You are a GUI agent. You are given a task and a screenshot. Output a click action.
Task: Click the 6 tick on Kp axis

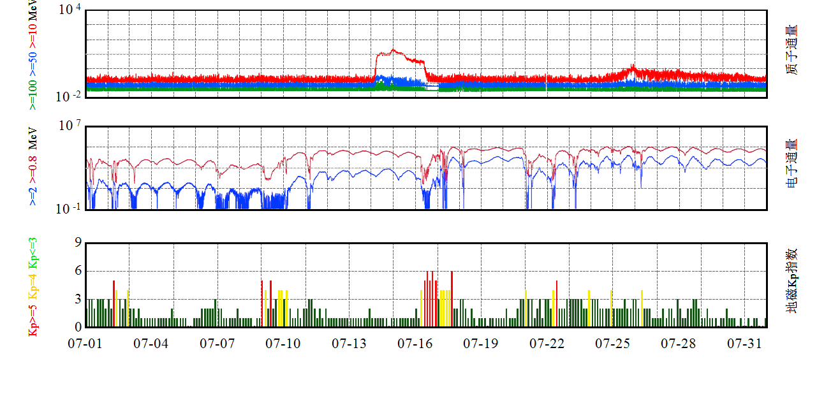pos(78,271)
